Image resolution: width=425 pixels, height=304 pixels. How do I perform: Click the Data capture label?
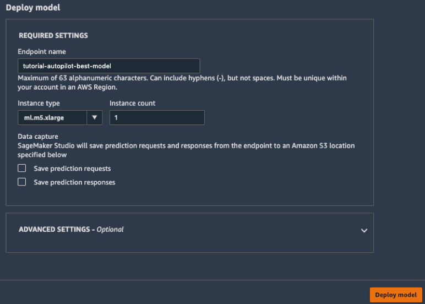pos(37,137)
